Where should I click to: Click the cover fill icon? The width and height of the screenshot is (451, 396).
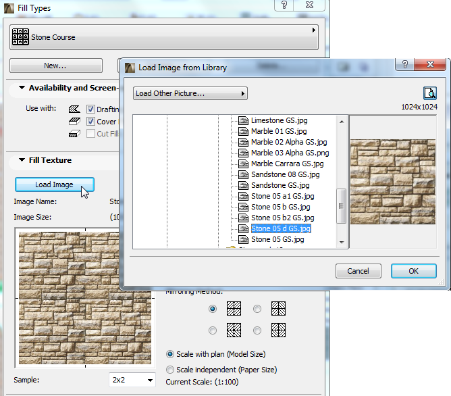[x=74, y=122]
